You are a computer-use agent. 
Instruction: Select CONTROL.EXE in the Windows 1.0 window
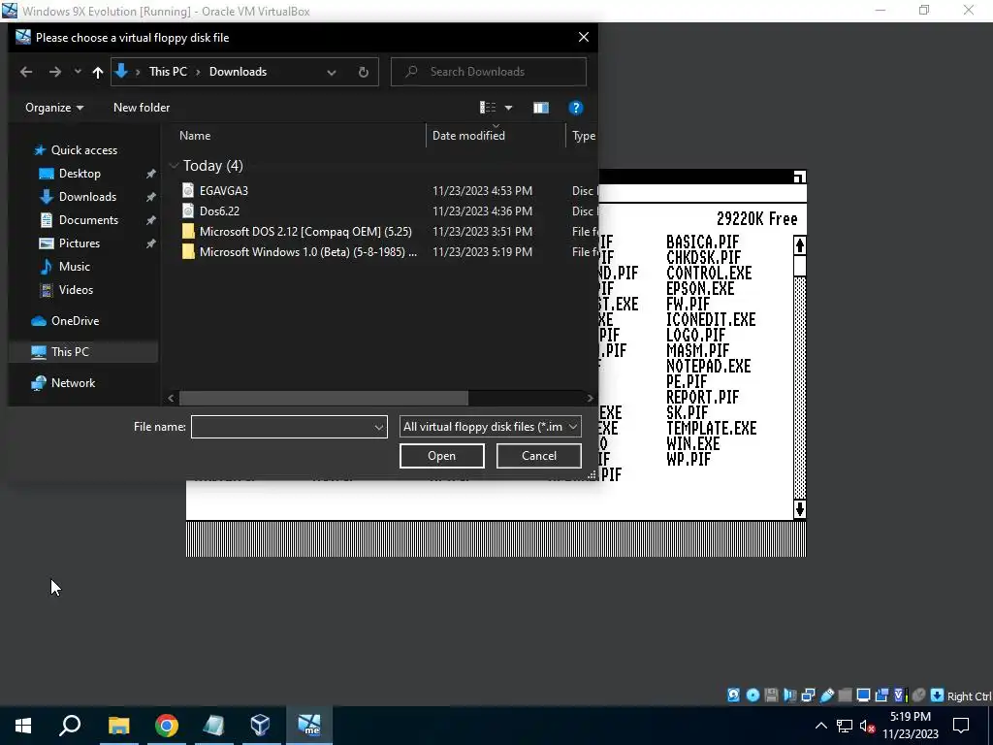(709, 273)
